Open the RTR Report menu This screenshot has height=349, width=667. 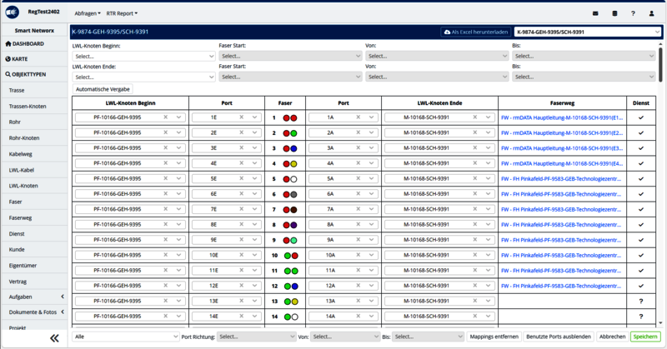pos(122,13)
